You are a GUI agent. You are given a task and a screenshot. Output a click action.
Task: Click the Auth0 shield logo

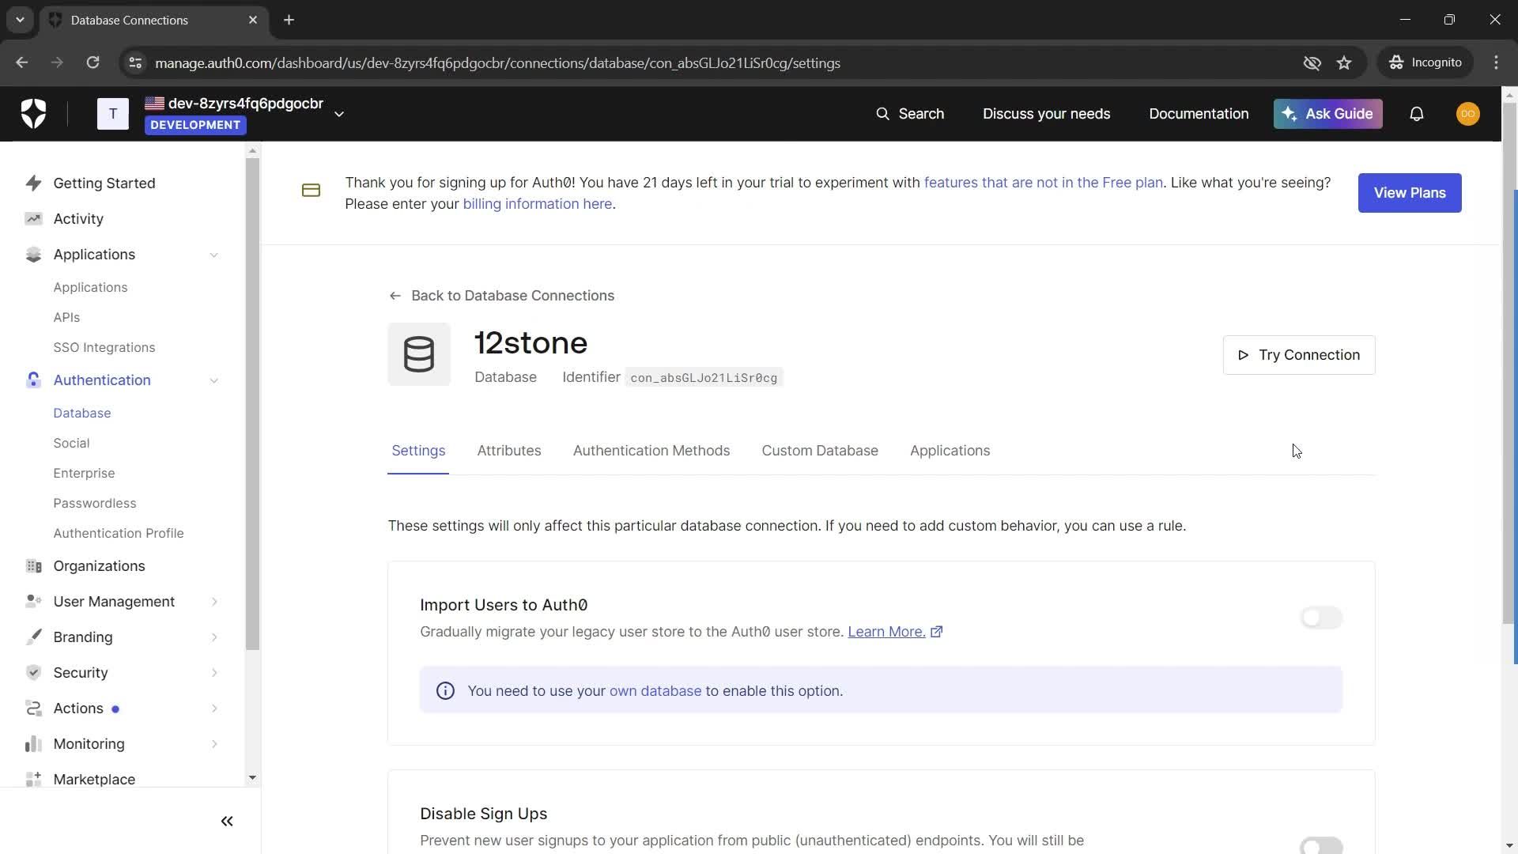[x=33, y=114]
